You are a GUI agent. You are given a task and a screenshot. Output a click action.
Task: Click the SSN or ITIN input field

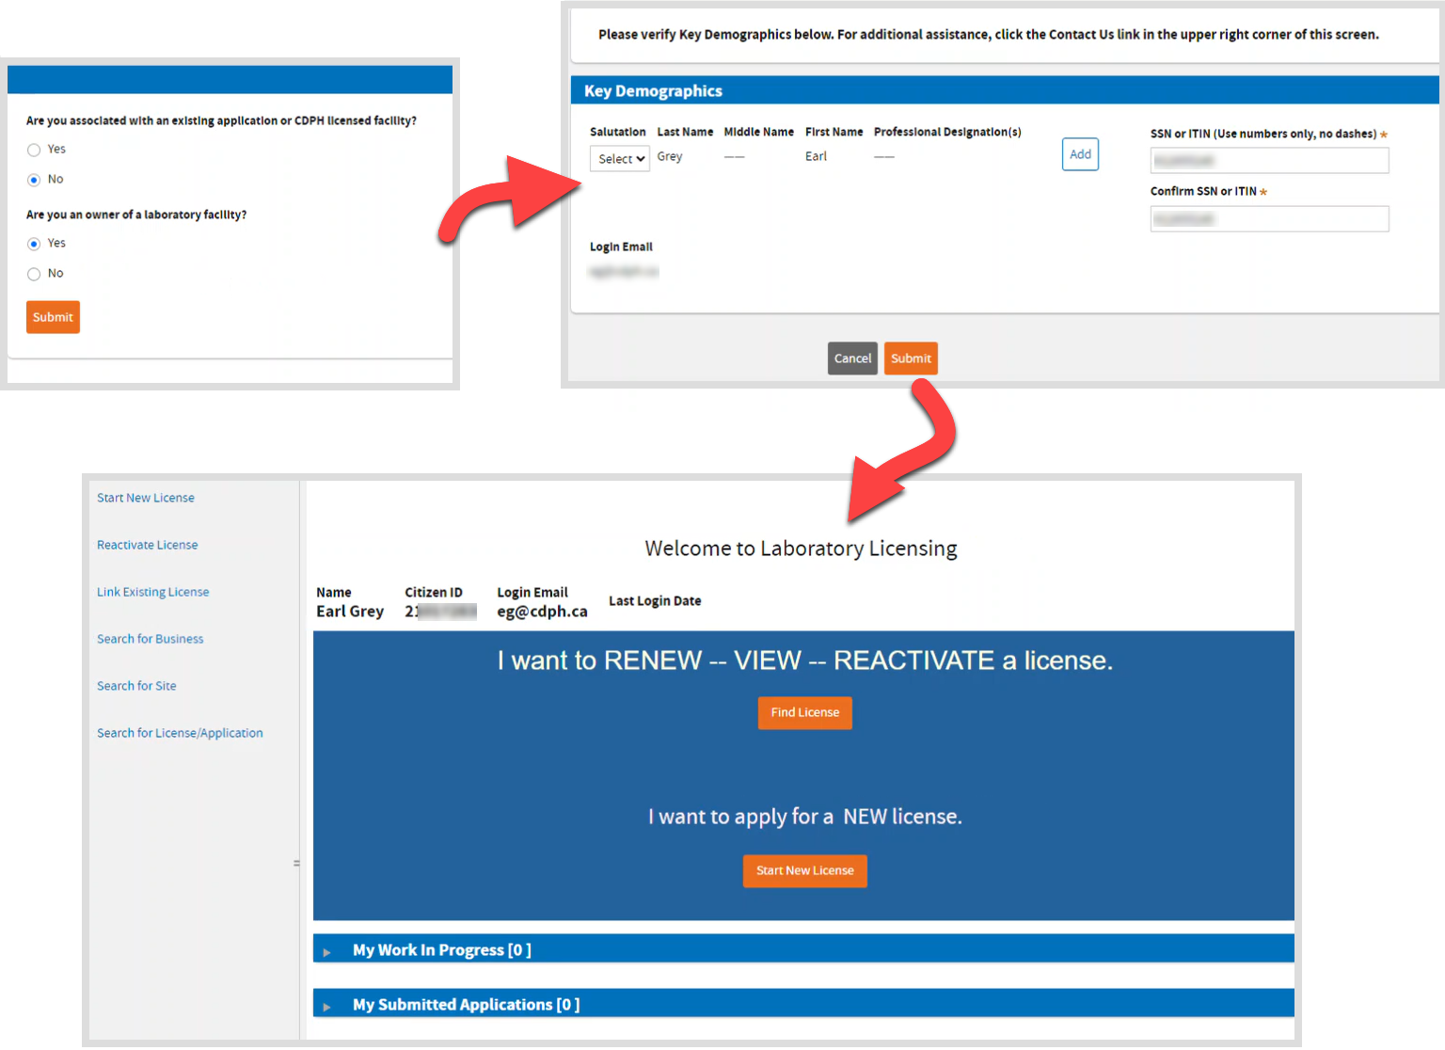tap(1268, 161)
